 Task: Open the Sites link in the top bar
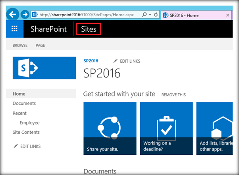(x=89, y=29)
